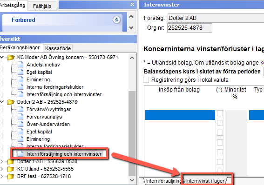264x185 pixels.
Task: Switch to the Internförsäljning bottom tab
Action: (x=163, y=181)
